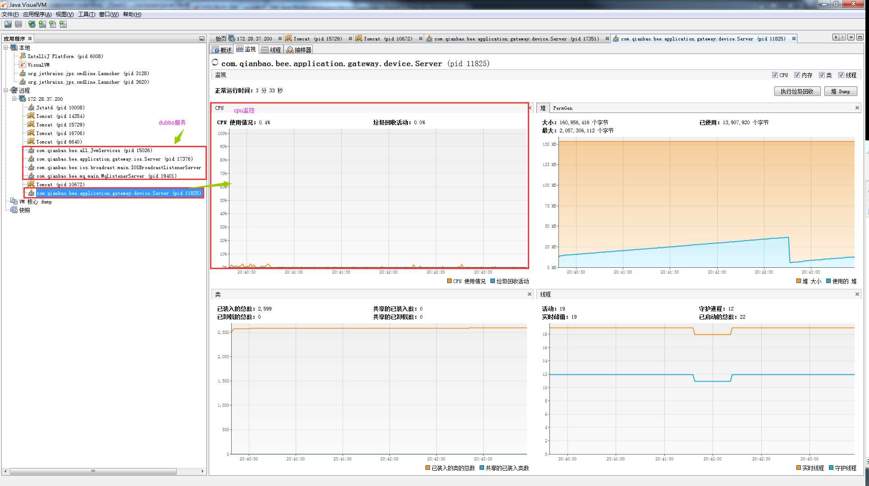This screenshot has height=486, width=869.
Task: Uncheck the 线程 monitor checkbox
Action: point(841,75)
